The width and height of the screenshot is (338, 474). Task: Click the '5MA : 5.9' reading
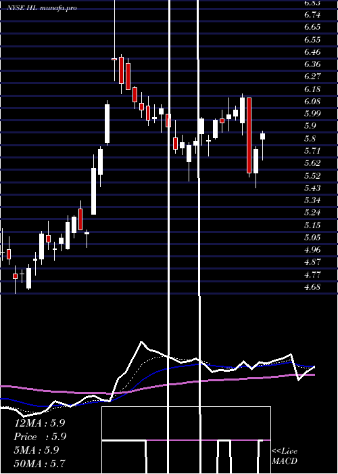point(37,450)
